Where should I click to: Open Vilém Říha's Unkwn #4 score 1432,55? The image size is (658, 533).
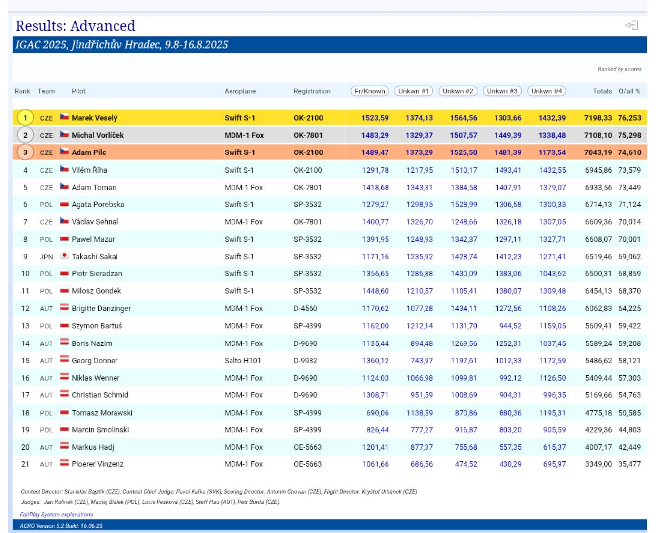pyautogui.click(x=552, y=170)
